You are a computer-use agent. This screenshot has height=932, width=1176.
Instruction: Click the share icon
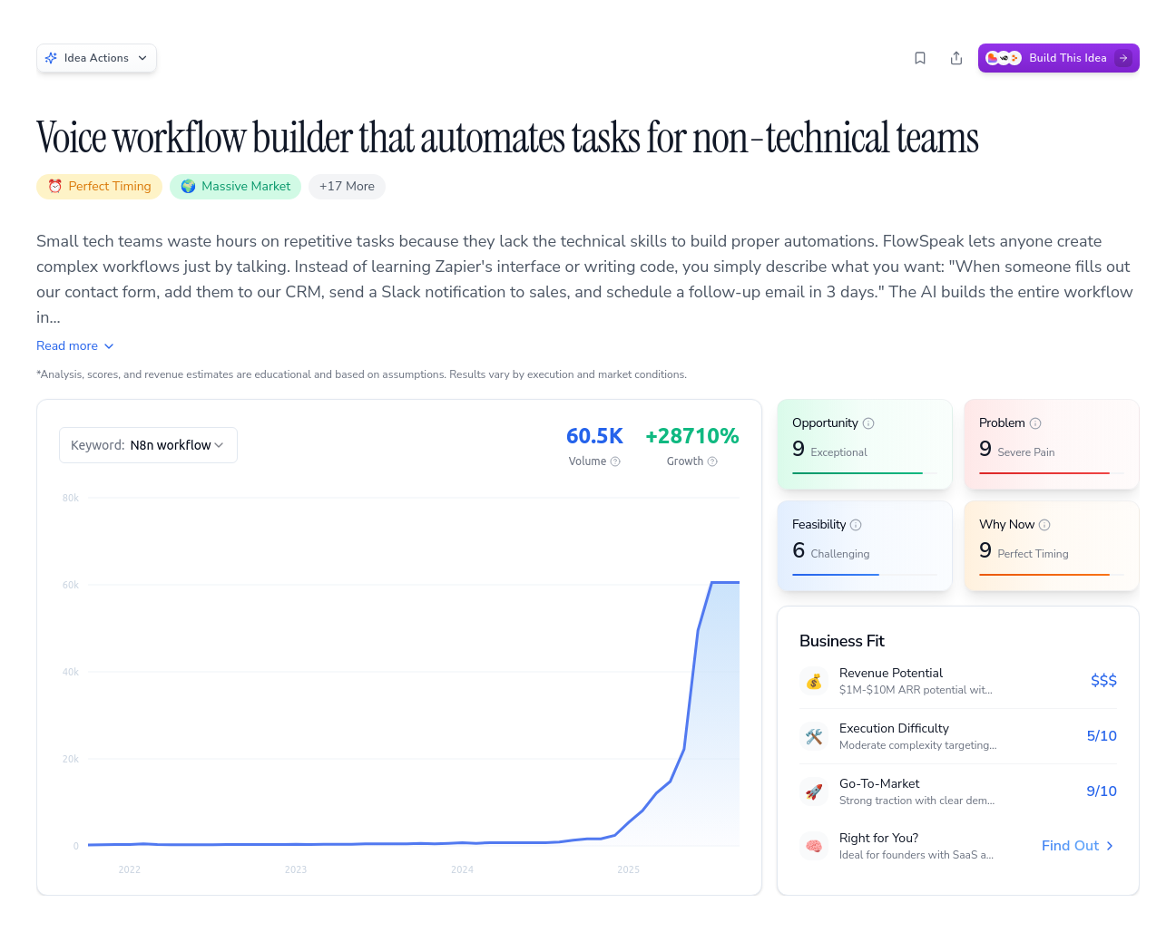tap(956, 57)
